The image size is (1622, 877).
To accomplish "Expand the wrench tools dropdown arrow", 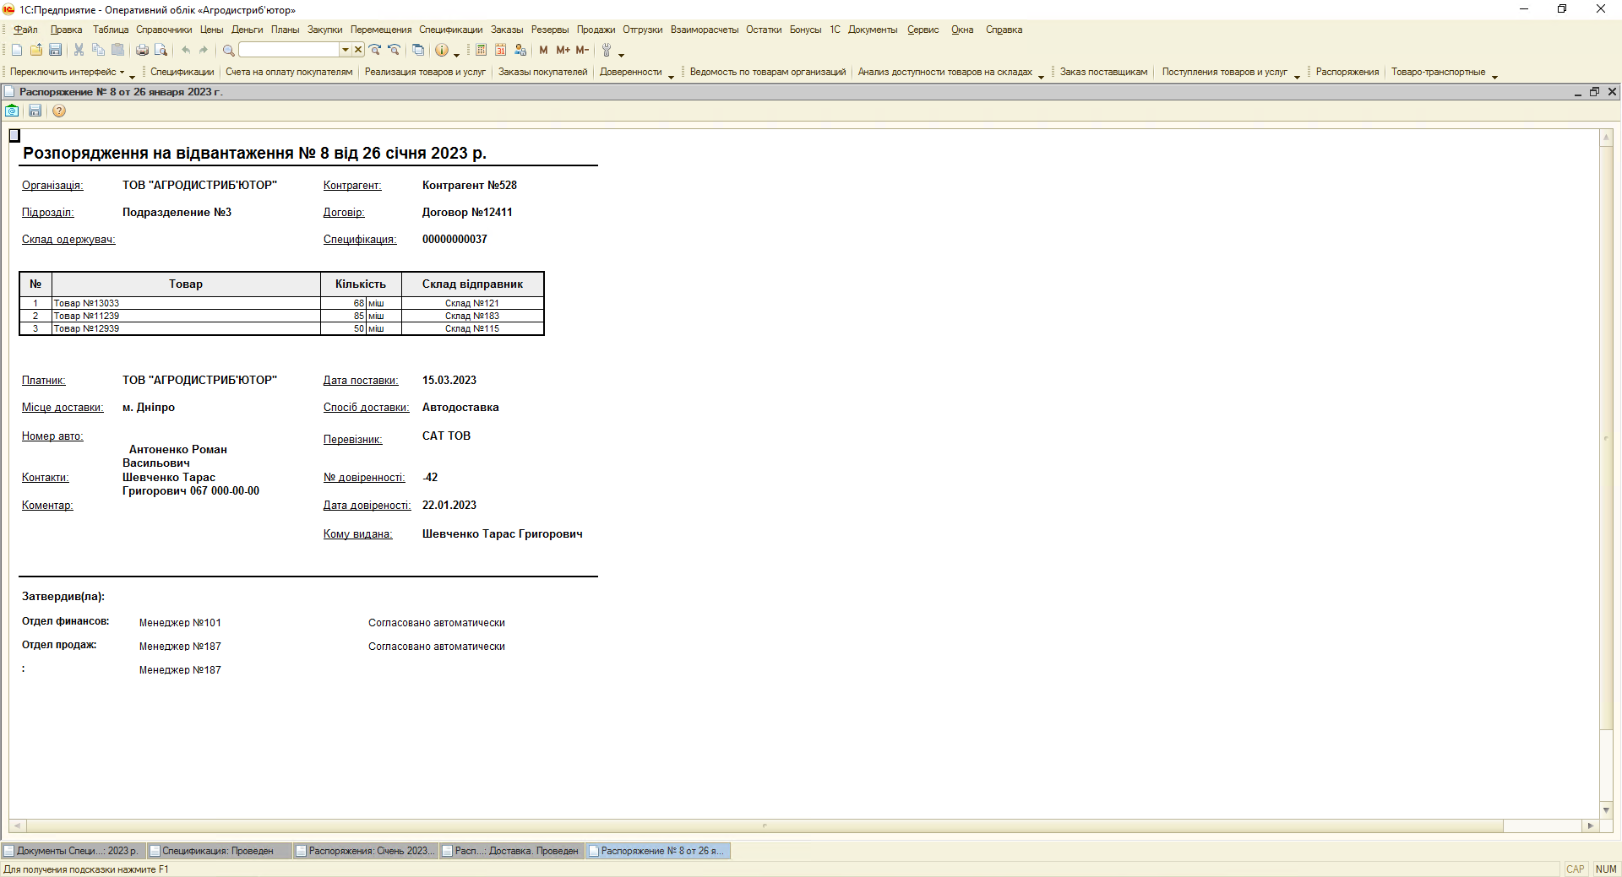I will click(x=621, y=54).
